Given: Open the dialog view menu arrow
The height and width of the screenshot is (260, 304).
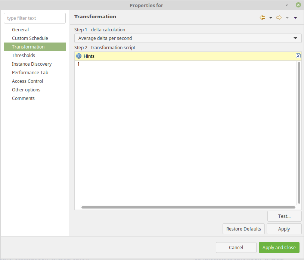Looking at the screenshot, I should click(295, 18).
